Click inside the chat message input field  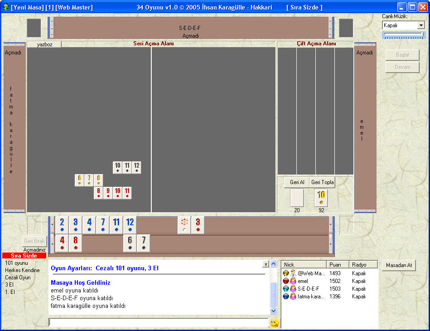[159, 322]
